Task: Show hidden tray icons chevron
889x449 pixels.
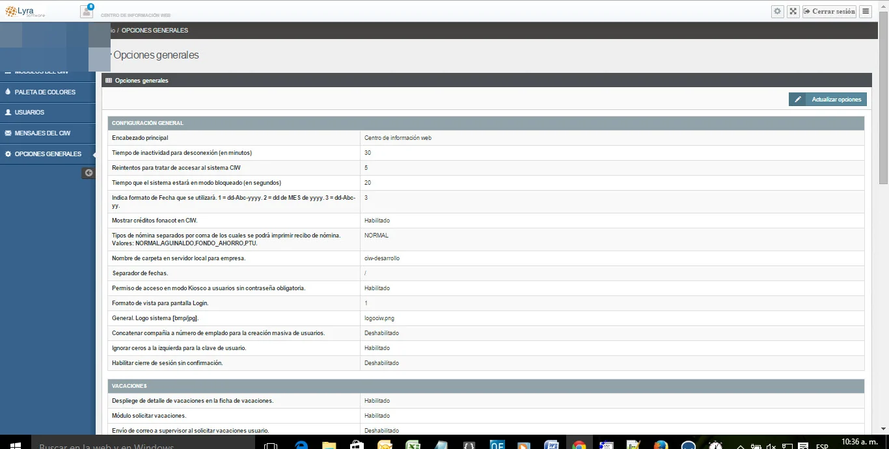Action: [741, 446]
